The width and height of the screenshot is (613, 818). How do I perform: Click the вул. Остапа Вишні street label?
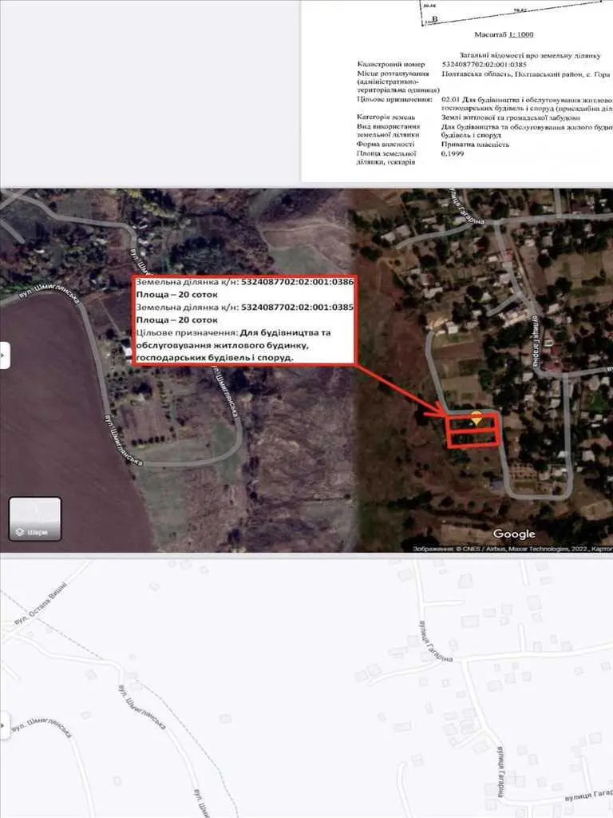point(44,603)
